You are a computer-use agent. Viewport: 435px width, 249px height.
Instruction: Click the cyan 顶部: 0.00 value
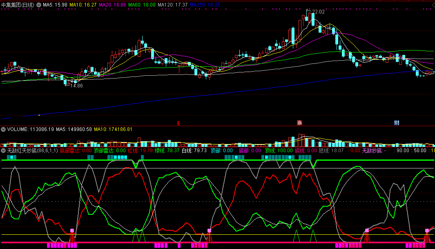click(x=222, y=151)
